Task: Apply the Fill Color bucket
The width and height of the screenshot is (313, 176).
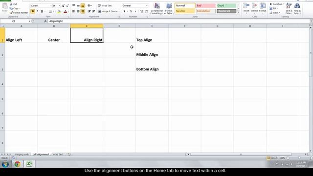Action: click(59, 11)
